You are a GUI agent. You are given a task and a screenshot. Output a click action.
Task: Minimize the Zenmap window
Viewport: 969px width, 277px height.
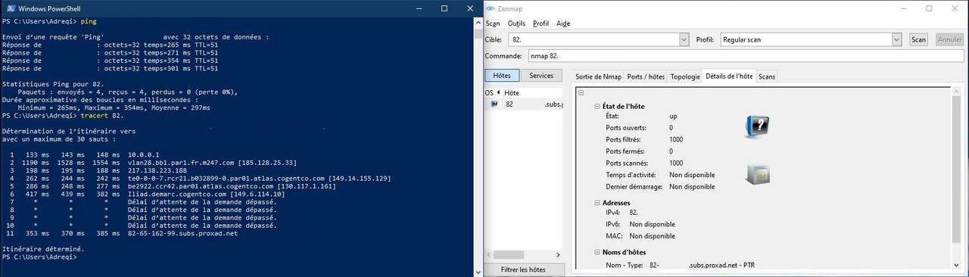point(905,8)
